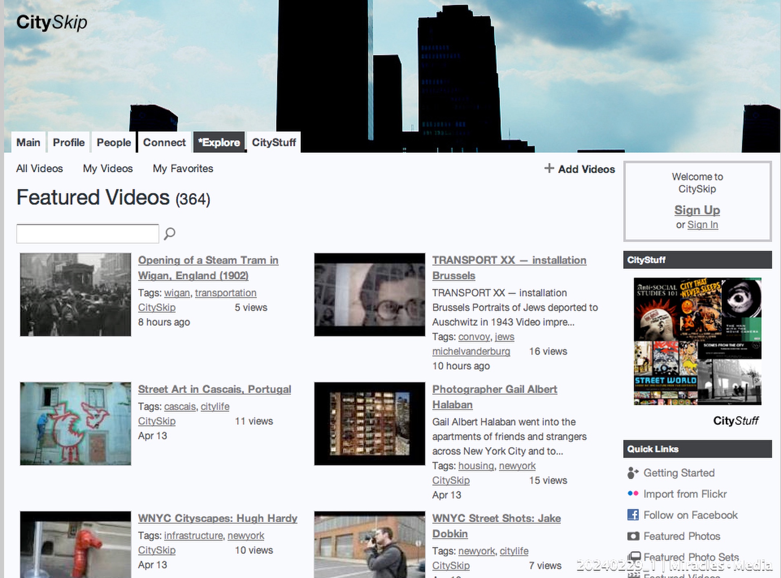781x578 pixels.
Task: Click the Facebook icon in Quick Links
Action: coord(633,515)
